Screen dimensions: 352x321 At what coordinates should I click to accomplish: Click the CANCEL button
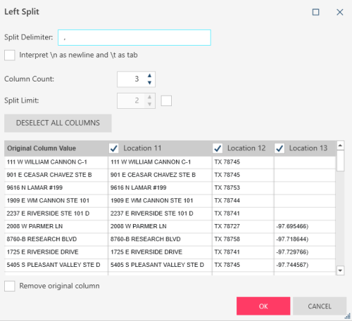coord(320,306)
